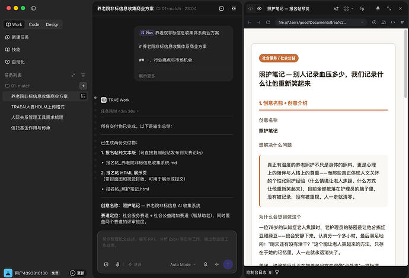Click the plus button beside 01-match folder

click(83, 86)
